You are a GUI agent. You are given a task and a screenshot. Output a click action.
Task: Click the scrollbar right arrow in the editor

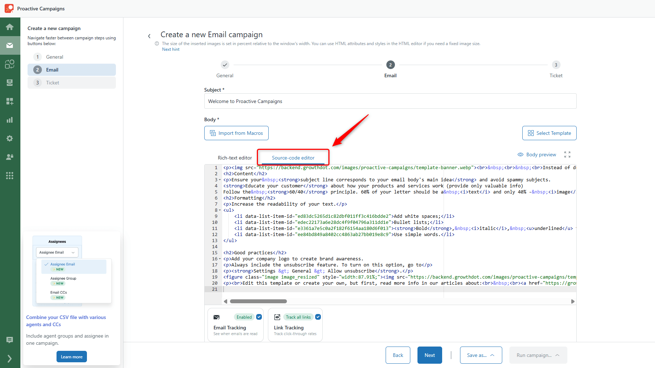[x=573, y=301]
